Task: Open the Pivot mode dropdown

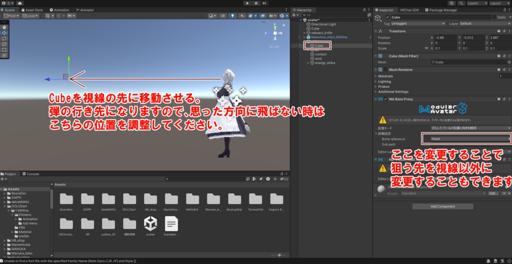Action: [12, 15]
